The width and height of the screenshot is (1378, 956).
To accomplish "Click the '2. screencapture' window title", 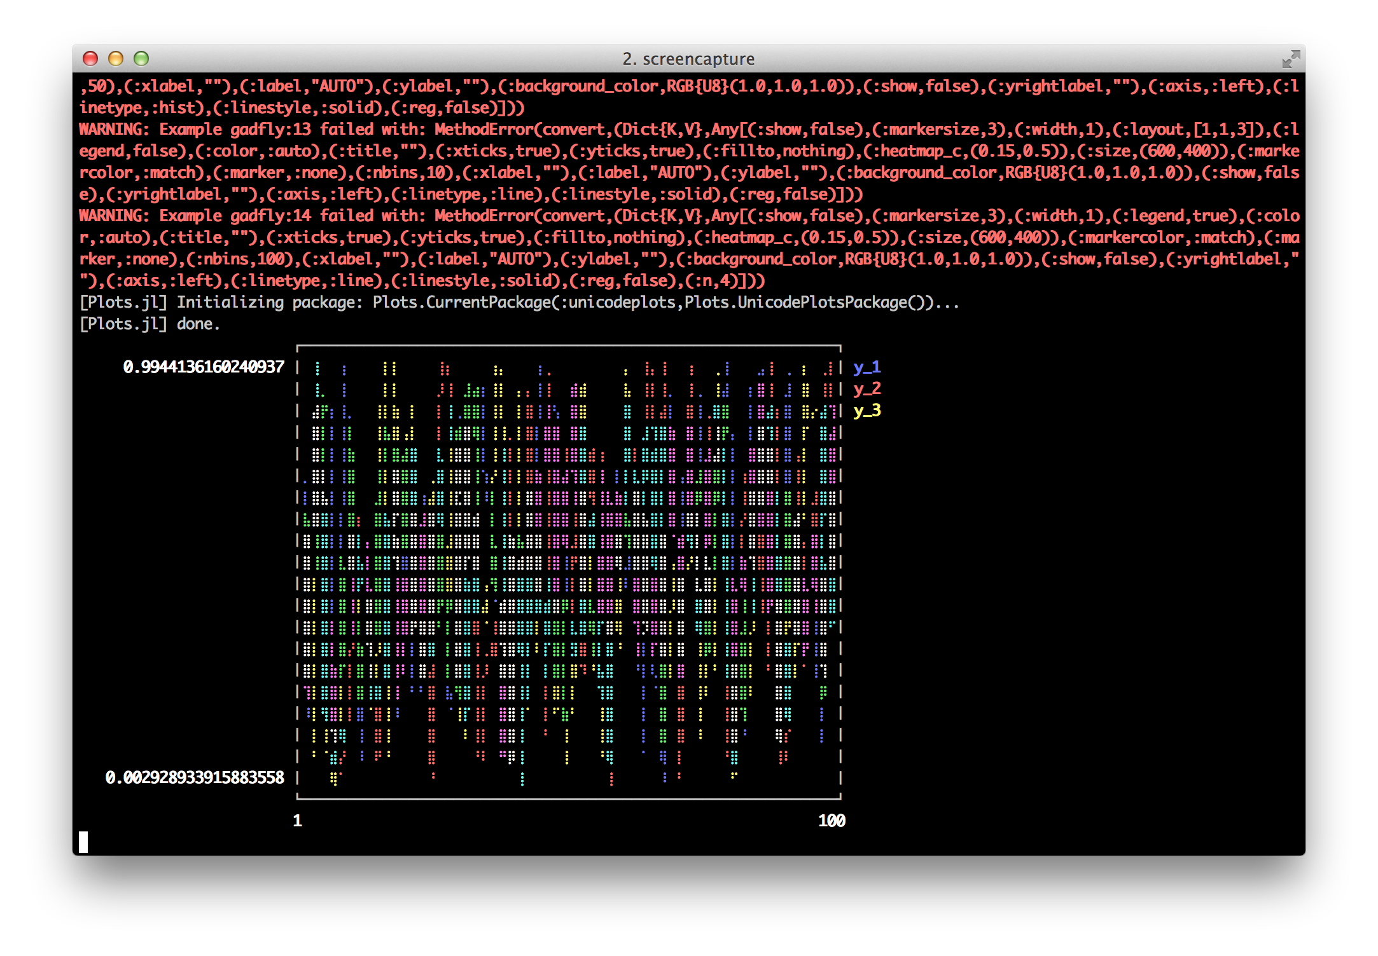I will click(x=688, y=59).
